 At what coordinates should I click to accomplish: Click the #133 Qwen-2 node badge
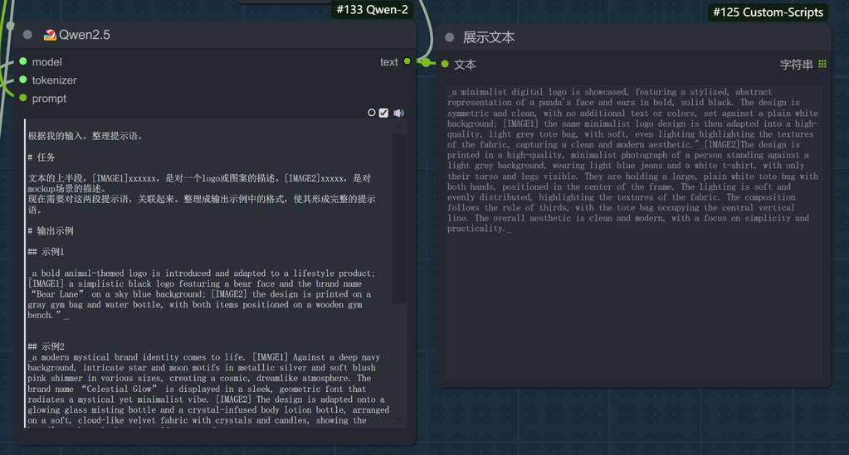[372, 10]
